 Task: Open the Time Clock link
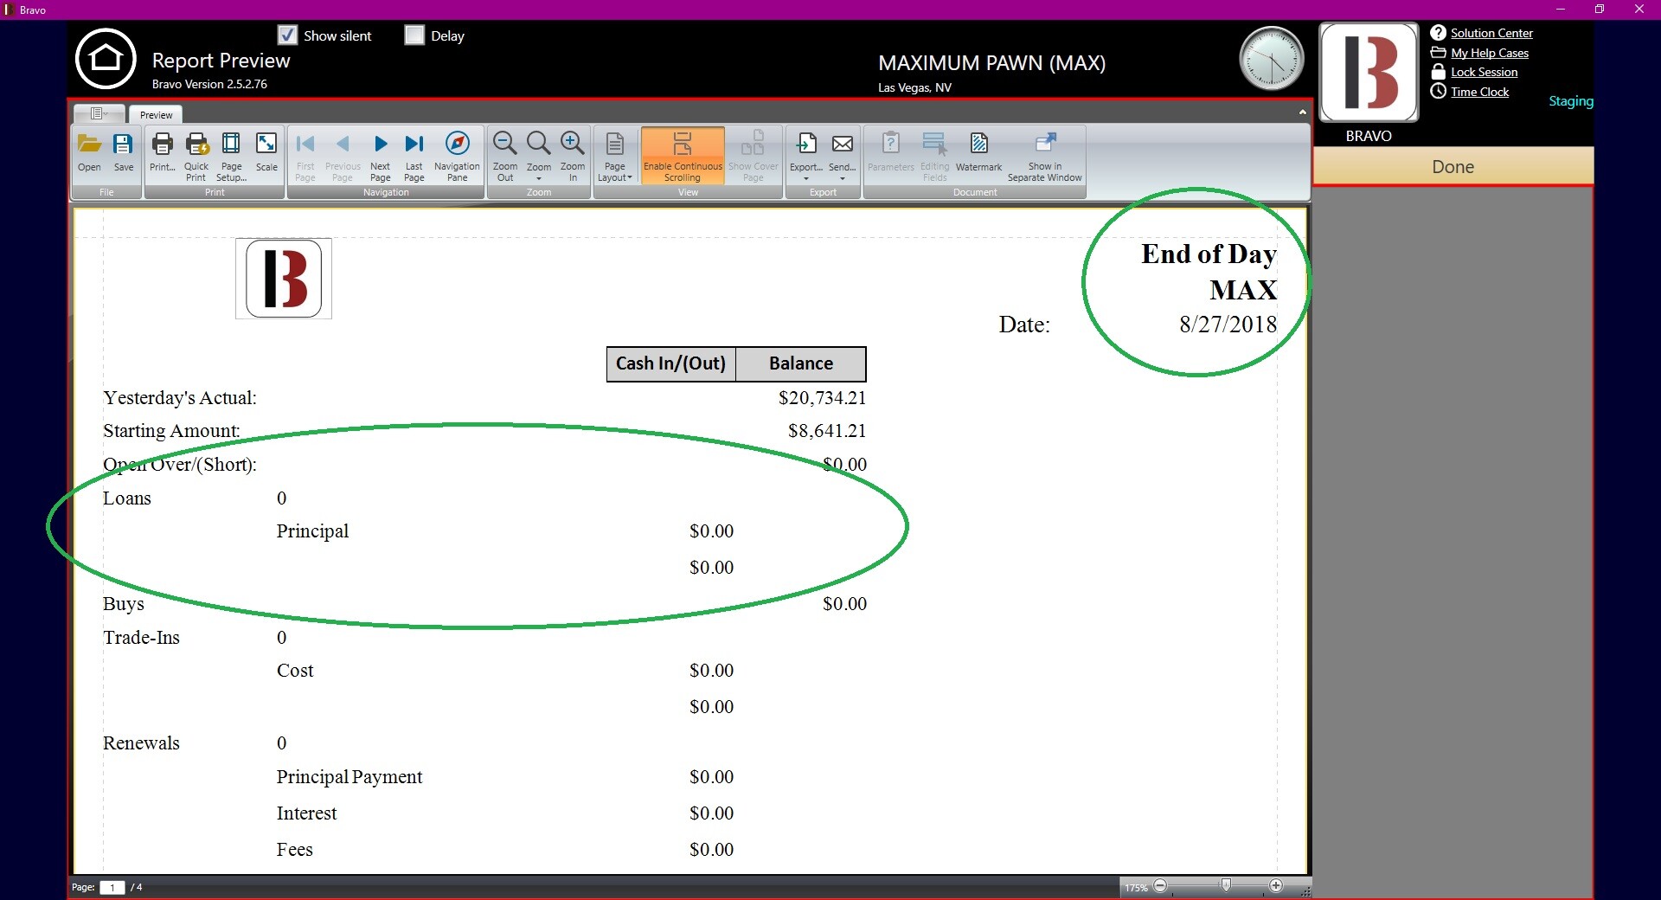pos(1479,92)
